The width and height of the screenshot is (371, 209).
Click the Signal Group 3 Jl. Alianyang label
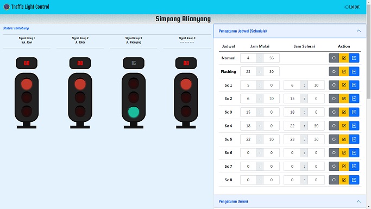[134, 42]
